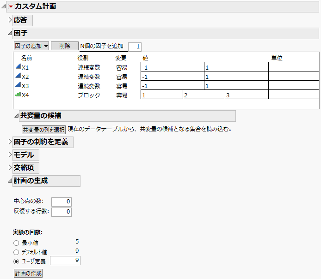Click the ユーザ定義 run count field
Image resolution: width=321 pixels, height=279 pixels.
pos(65,261)
